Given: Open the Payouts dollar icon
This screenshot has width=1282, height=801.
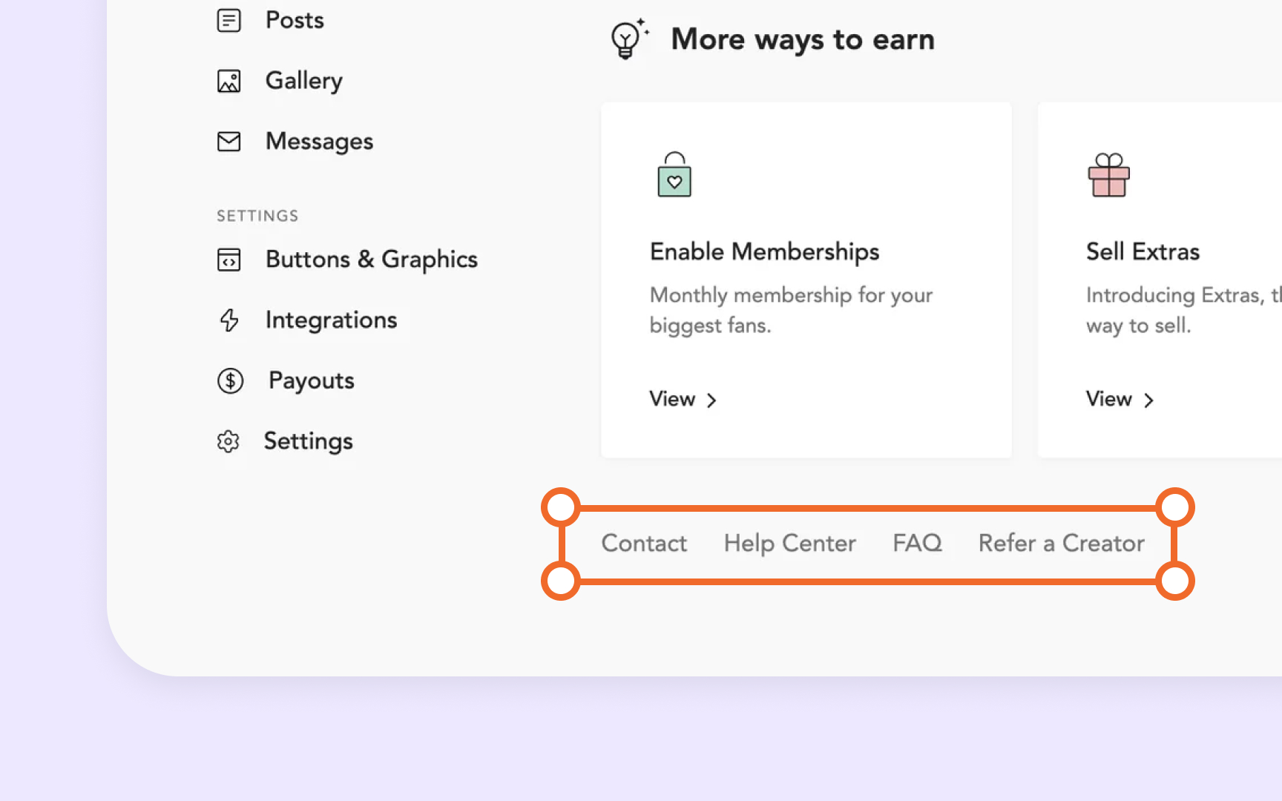Looking at the screenshot, I should pyautogui.click(x=230, y=380).
